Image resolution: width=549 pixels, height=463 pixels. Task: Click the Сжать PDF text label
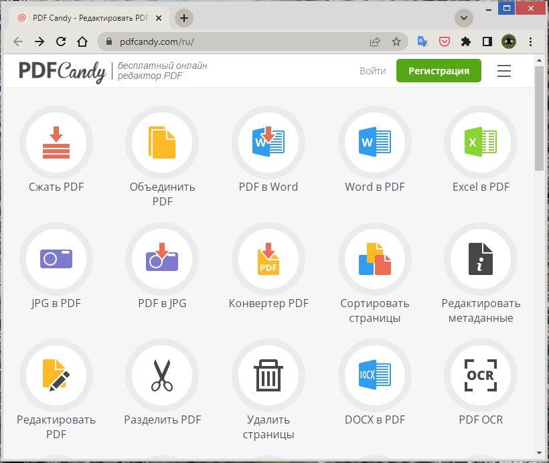tap(56, 187)
